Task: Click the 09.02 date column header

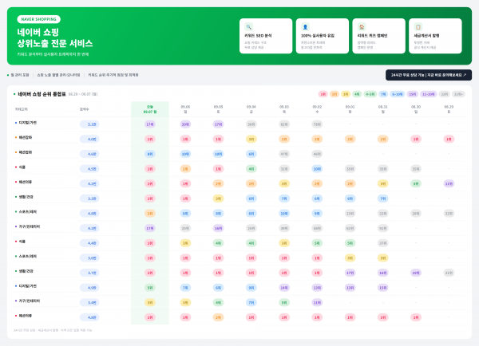Action: pos(317,109)
